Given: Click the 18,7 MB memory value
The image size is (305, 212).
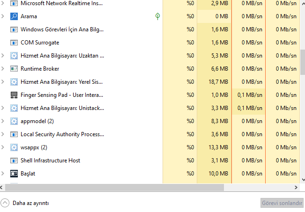Looking at the screenshot, I should (x=218, y=82).
